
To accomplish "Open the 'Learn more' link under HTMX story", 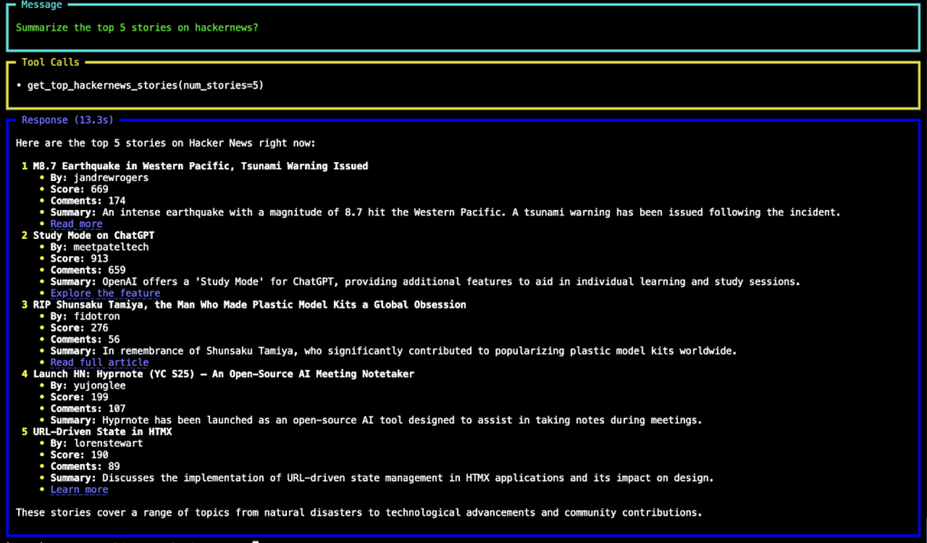I will tap(80, 490).
